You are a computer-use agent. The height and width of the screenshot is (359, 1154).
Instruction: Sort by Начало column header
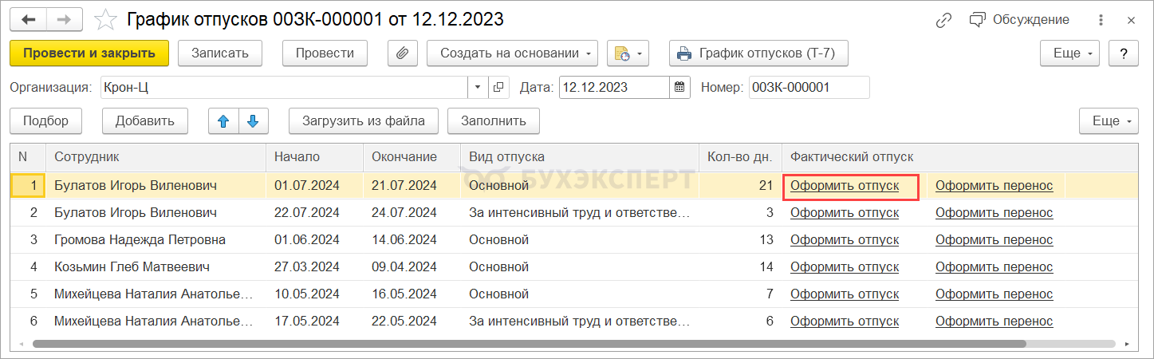coord(314,157)
